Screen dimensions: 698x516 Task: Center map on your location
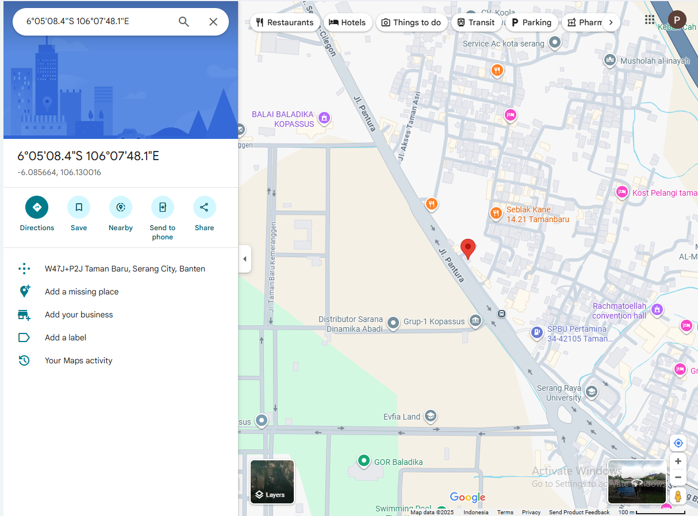pyautogui.click(x=678, y=443)
